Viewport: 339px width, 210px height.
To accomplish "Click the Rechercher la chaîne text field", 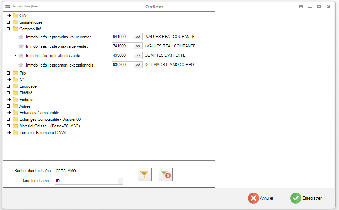I will (x=89, y=171).
